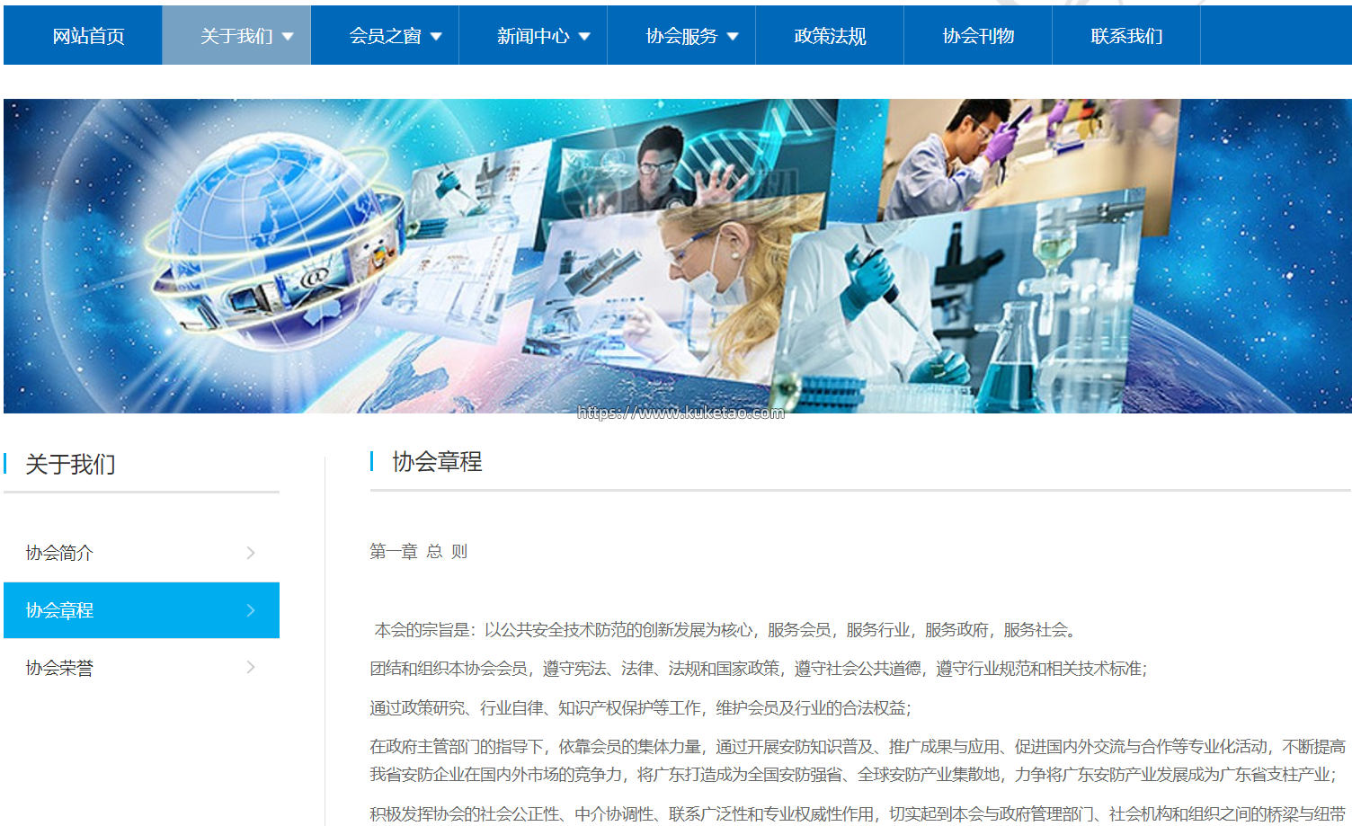
Task: Click the paragraph starting 通过政策研究
Action: click(x=640, y=708)
